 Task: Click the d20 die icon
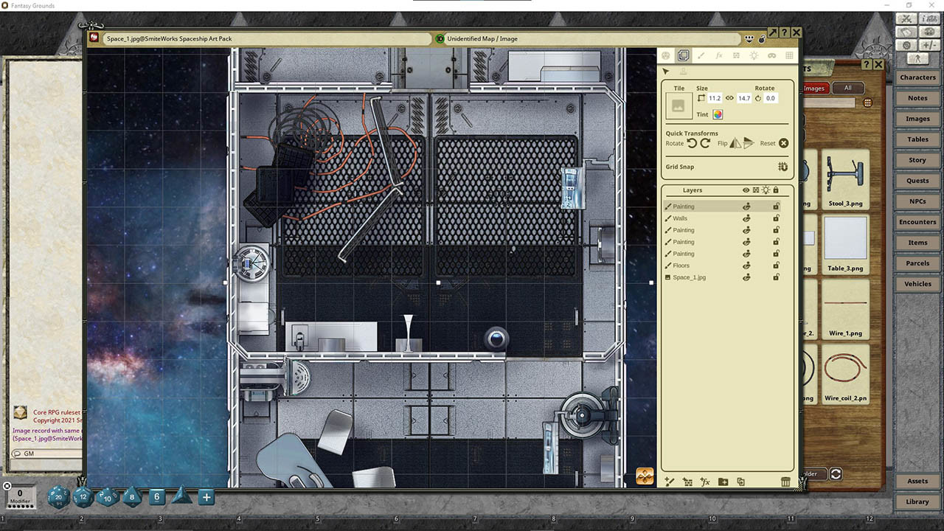point(58,497)
